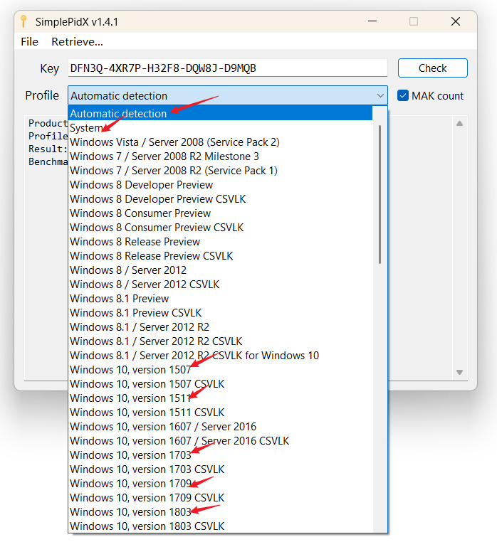Collapse the Profile dropdown arrow
This screenshot has width=497, height=542.
380,95
